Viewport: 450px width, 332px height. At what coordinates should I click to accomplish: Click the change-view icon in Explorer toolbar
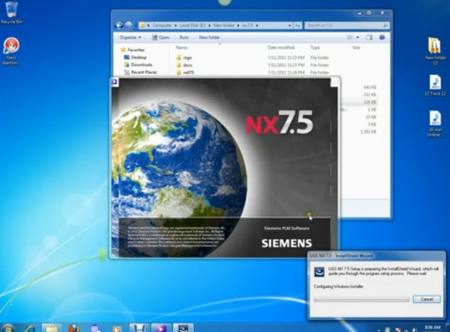click(350, 37)
